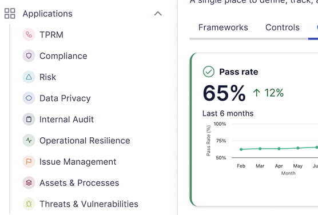The height and width of the screenshot is (215, 318).
Task: Collapse the Applications section chevron
Action: click(x=158, y=14)
